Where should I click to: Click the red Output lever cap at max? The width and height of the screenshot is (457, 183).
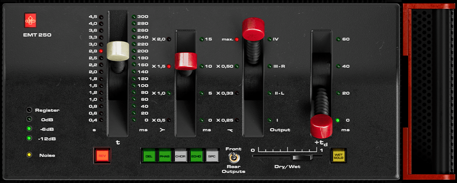click(253, 29)
